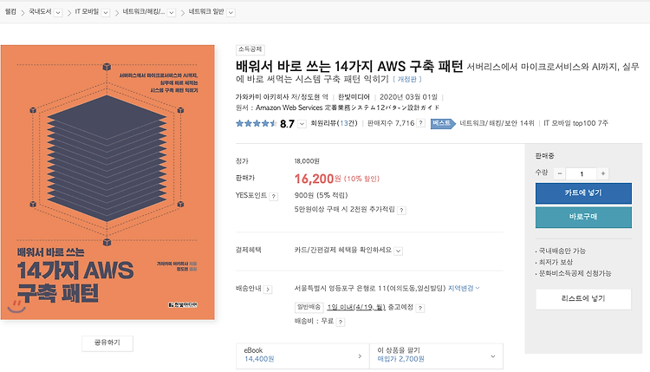Click 카트에 넣기 add to cart button

pyautogui.click(x=583, y=193)
